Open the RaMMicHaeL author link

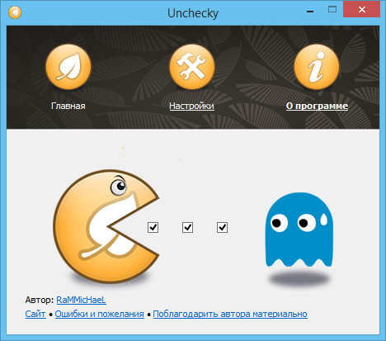point(81,300)
